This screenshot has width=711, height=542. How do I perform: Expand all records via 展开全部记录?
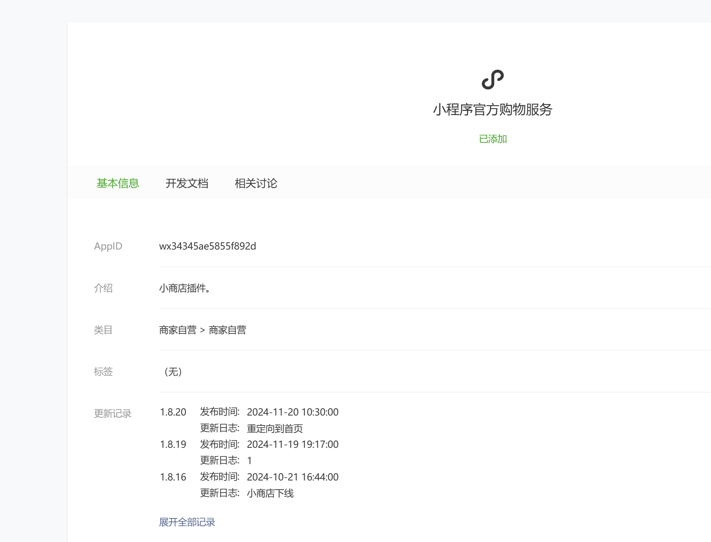coord(187,522)
